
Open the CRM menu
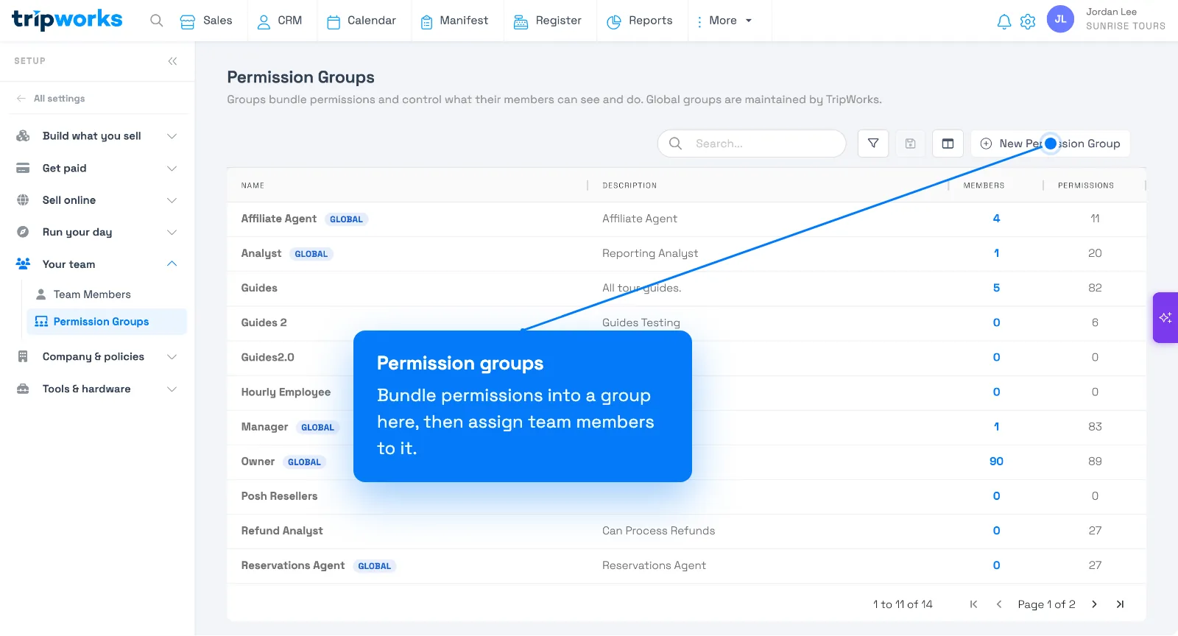coord(280,21)
